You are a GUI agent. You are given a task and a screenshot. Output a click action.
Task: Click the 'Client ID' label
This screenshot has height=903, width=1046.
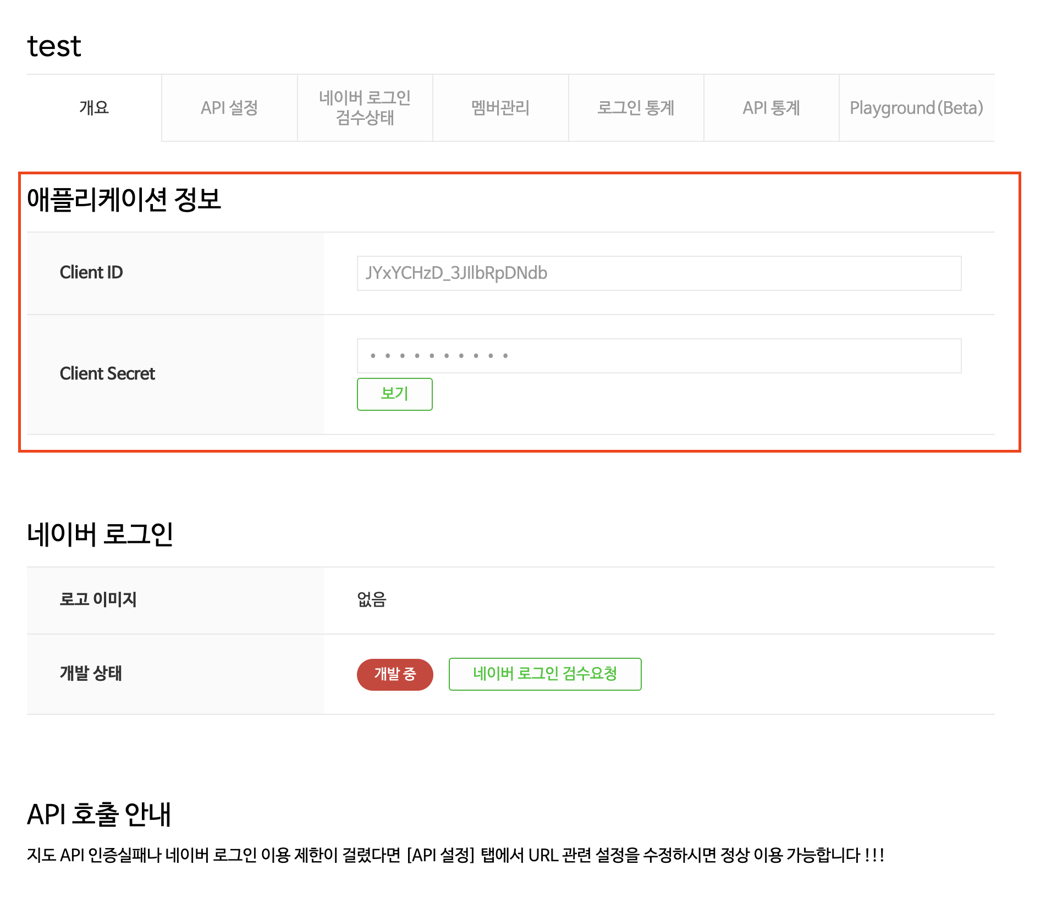point(91,273)
